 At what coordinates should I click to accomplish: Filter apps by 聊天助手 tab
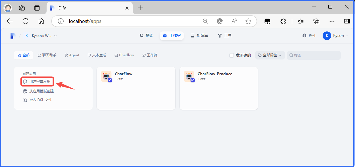[x=47, y=55]
